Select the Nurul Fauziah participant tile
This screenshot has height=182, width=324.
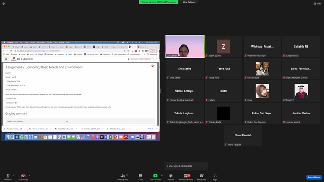coord(243,135)
